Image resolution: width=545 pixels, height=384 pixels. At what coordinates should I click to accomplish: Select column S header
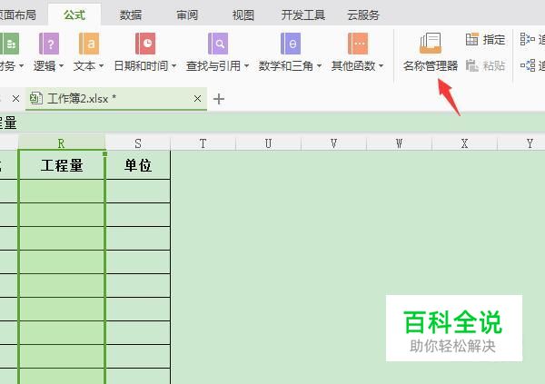pyautogui.click(x=138, y=143)
